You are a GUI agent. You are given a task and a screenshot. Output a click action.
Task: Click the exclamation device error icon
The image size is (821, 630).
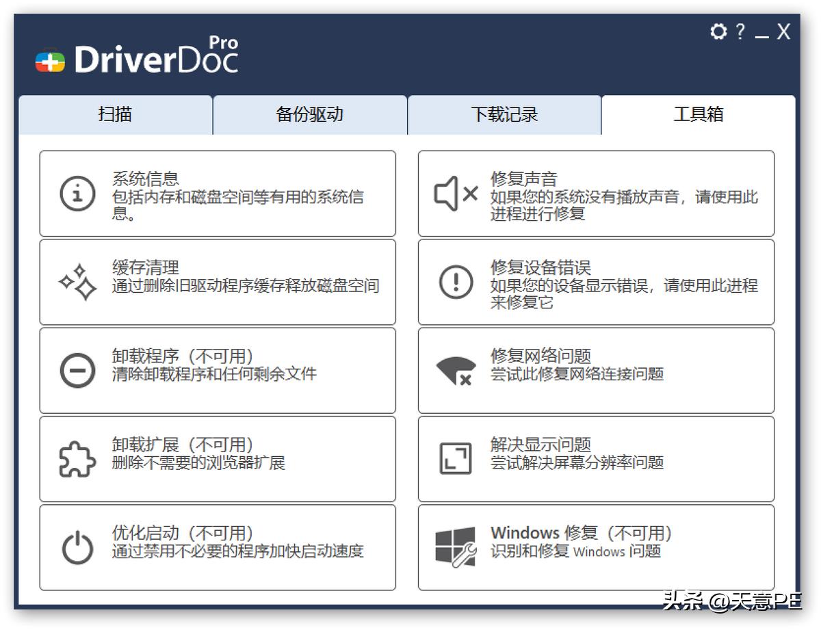456,282
